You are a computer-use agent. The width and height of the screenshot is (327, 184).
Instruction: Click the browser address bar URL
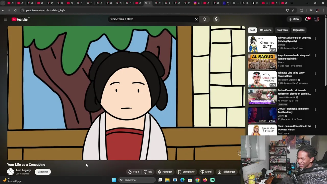(45, 10)
